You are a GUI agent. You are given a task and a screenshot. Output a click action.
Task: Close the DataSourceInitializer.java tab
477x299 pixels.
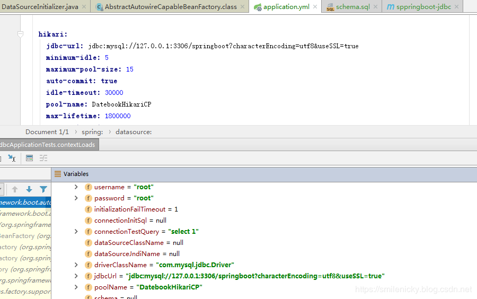pyautogui.click(x=84, y=7)
